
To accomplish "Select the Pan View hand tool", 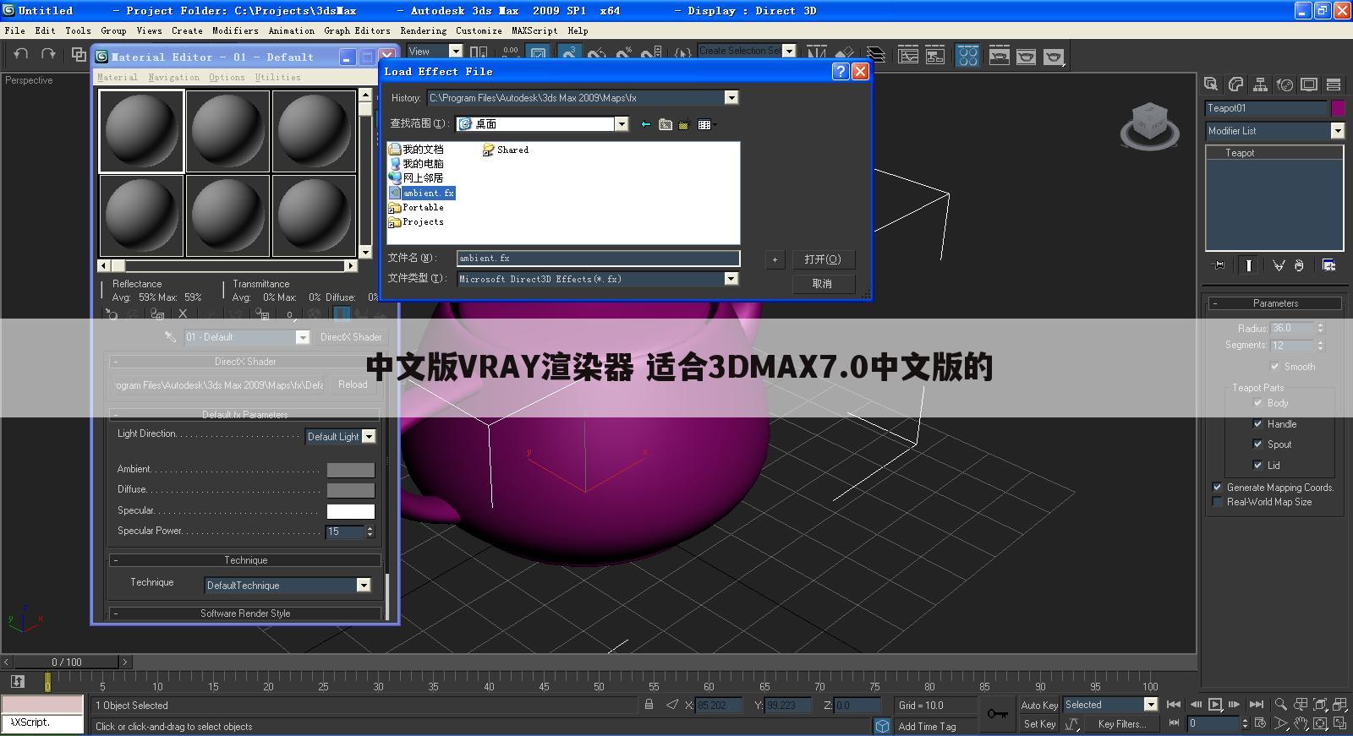I will (x=1301, y=724).
